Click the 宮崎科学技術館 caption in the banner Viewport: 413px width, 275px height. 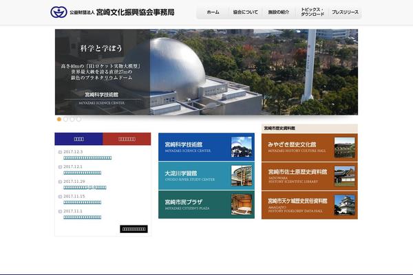coord(101,94)
